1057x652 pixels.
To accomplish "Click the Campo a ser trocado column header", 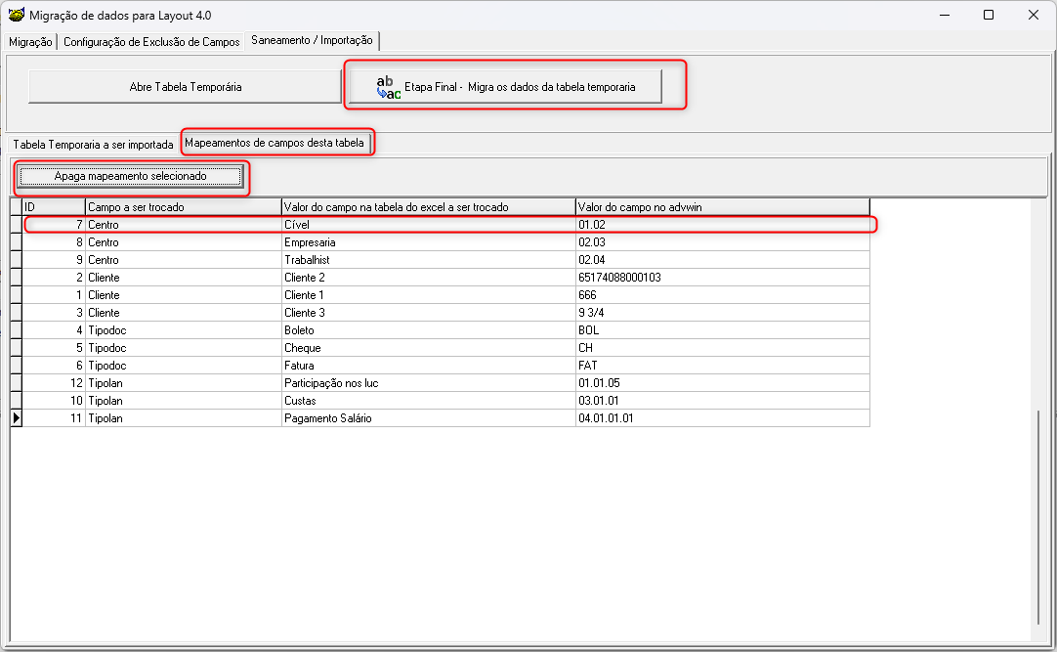I will pos(184,207).
